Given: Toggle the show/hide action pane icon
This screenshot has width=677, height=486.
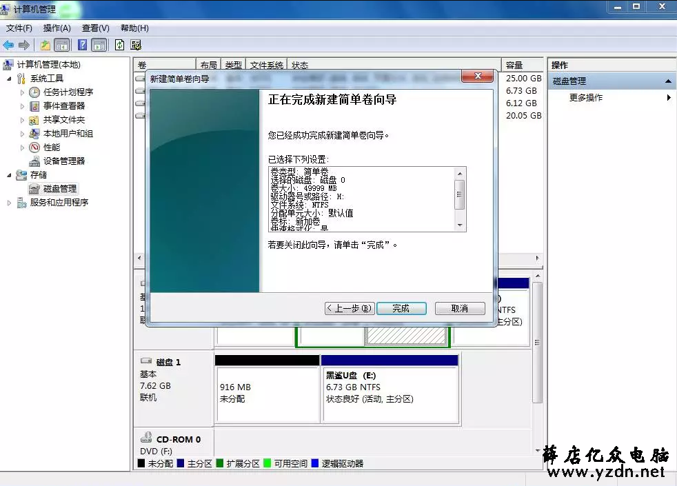Looking at the screenshot, I should point(99,45).
